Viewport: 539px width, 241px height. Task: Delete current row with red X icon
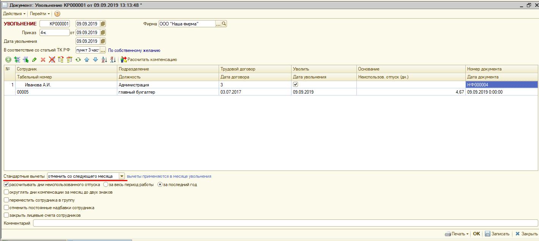pyautogui.click(x=43, y=59)
